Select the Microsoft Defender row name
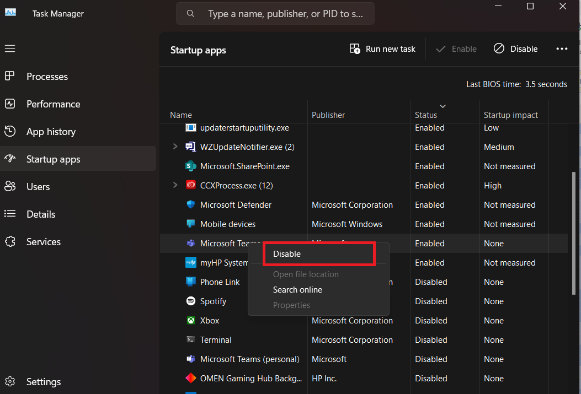 point(236,204)
